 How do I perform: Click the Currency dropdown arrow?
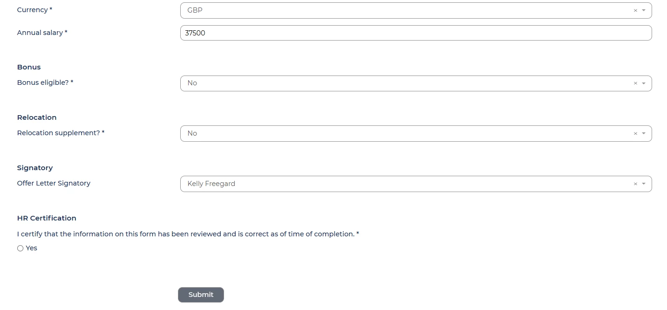coord(644,10)
